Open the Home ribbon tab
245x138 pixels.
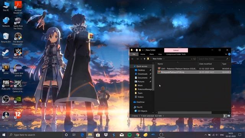(143, 54)
